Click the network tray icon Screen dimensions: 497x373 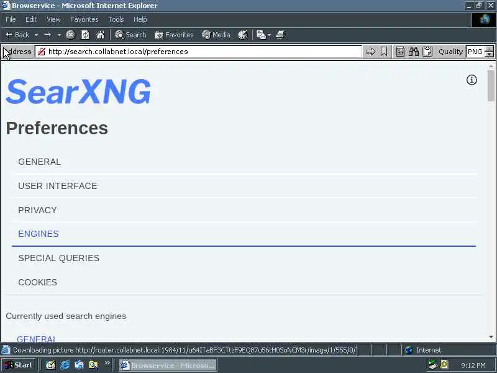[432, 365]
